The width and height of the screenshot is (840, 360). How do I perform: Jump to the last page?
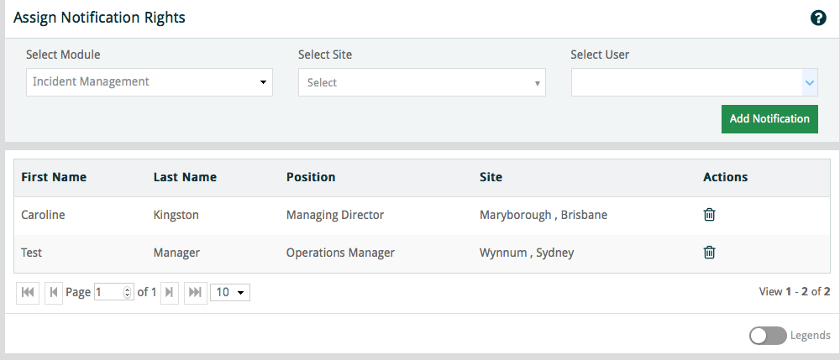195,292
